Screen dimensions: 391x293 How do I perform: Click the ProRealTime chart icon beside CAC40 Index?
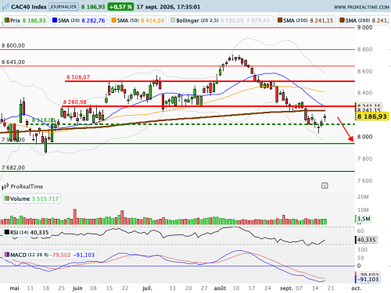pos(5,7)
